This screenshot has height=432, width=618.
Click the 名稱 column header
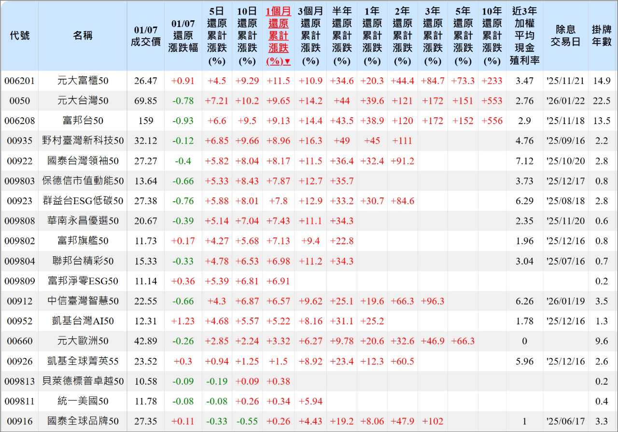(83, 36)
